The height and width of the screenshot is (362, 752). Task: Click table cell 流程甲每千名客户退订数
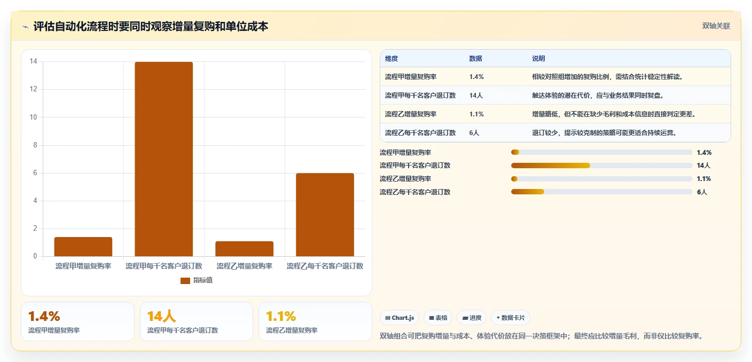pos(420,96)
